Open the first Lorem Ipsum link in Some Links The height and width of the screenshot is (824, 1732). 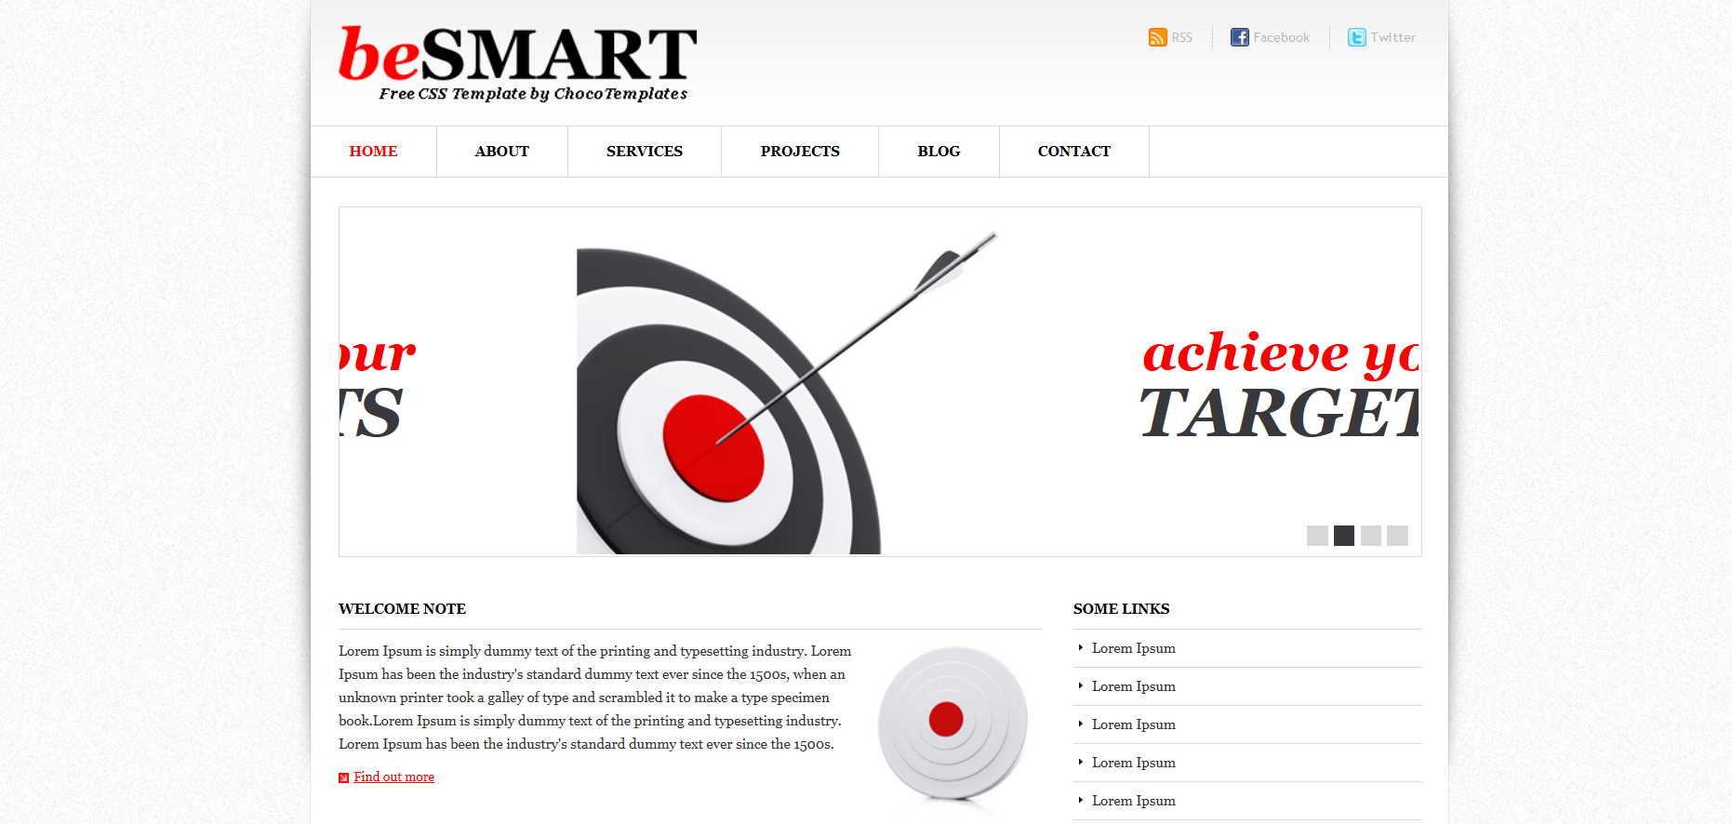coord(1133,648)
